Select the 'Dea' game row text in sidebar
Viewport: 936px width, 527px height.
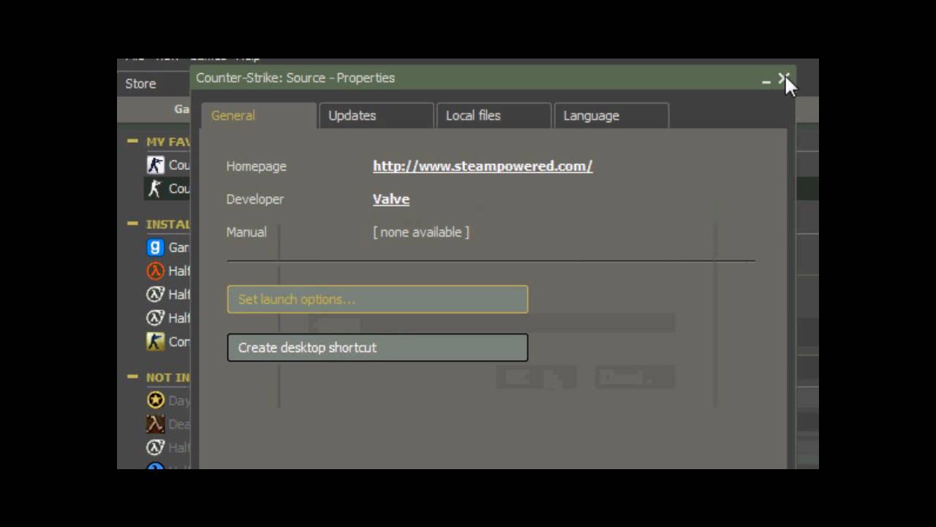pyautogui.click(x=179, y=424)
